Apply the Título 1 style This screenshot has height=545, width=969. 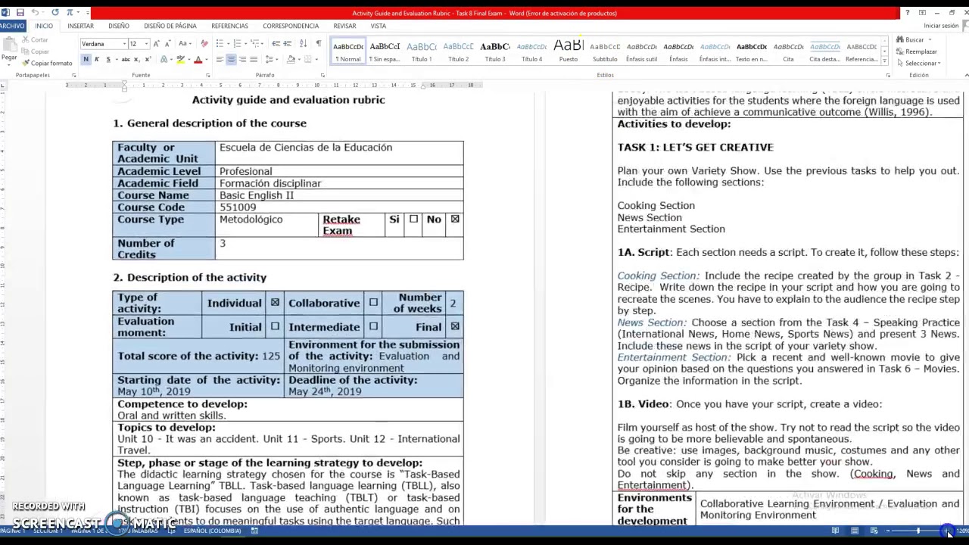pos(422,51)
